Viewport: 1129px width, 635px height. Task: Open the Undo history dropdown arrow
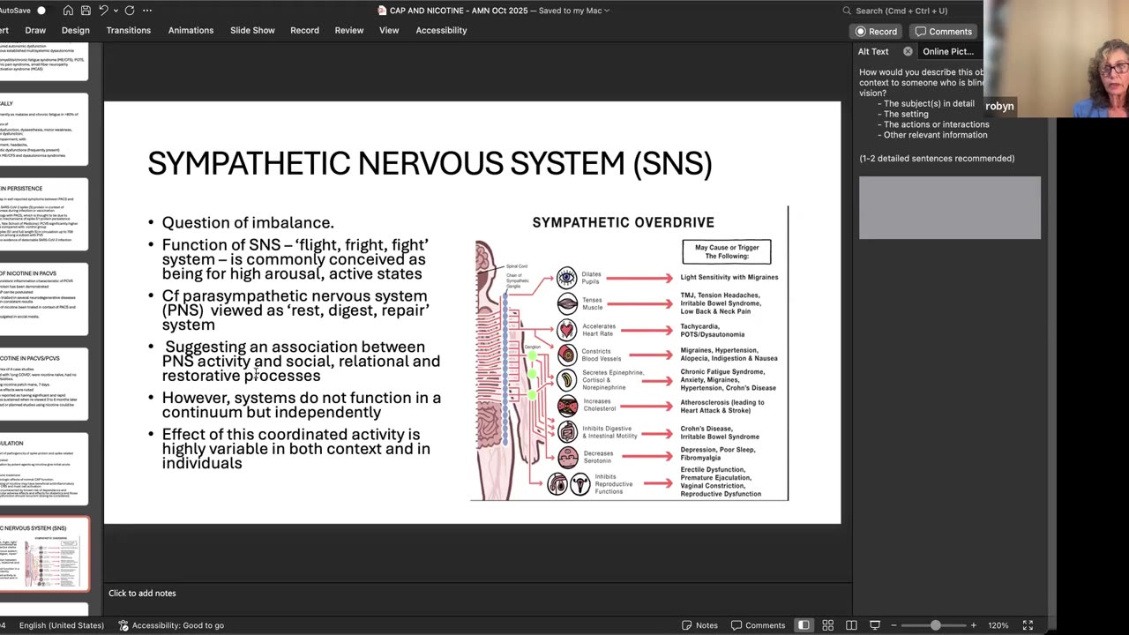tap(115, 11)
